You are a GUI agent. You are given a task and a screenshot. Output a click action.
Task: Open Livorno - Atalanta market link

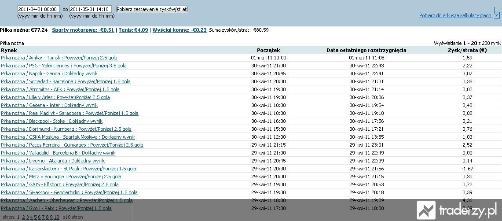tap(53, 161)
